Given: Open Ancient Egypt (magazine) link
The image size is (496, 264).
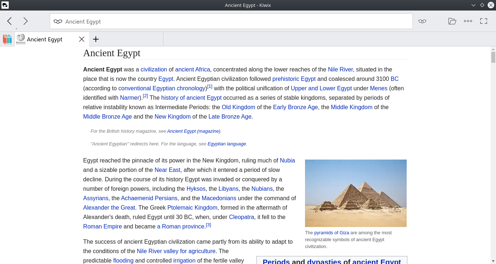Looking at the screenshot, I should 194,131.
